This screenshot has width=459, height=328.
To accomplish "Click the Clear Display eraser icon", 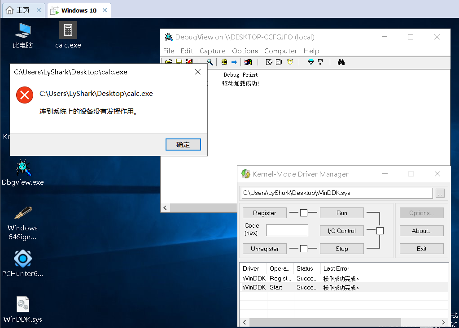I will [269, 62].
